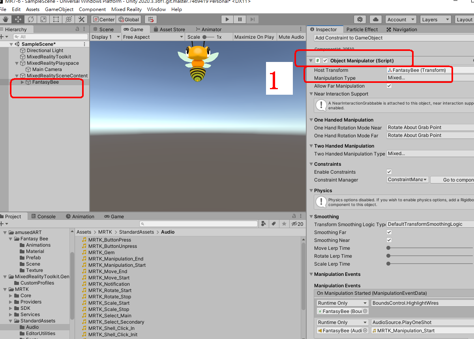
Task: Collapse the Smoothing section
Action: 311,217
